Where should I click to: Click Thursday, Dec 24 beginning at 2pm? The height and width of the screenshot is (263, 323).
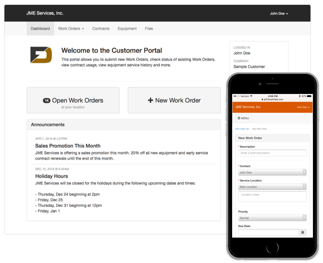pyautogui.click(x=67, y=194)
